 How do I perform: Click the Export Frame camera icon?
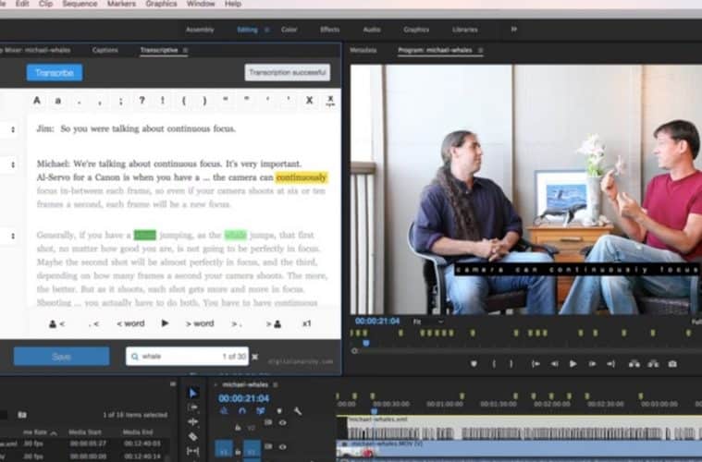click(x=672, y=363)
